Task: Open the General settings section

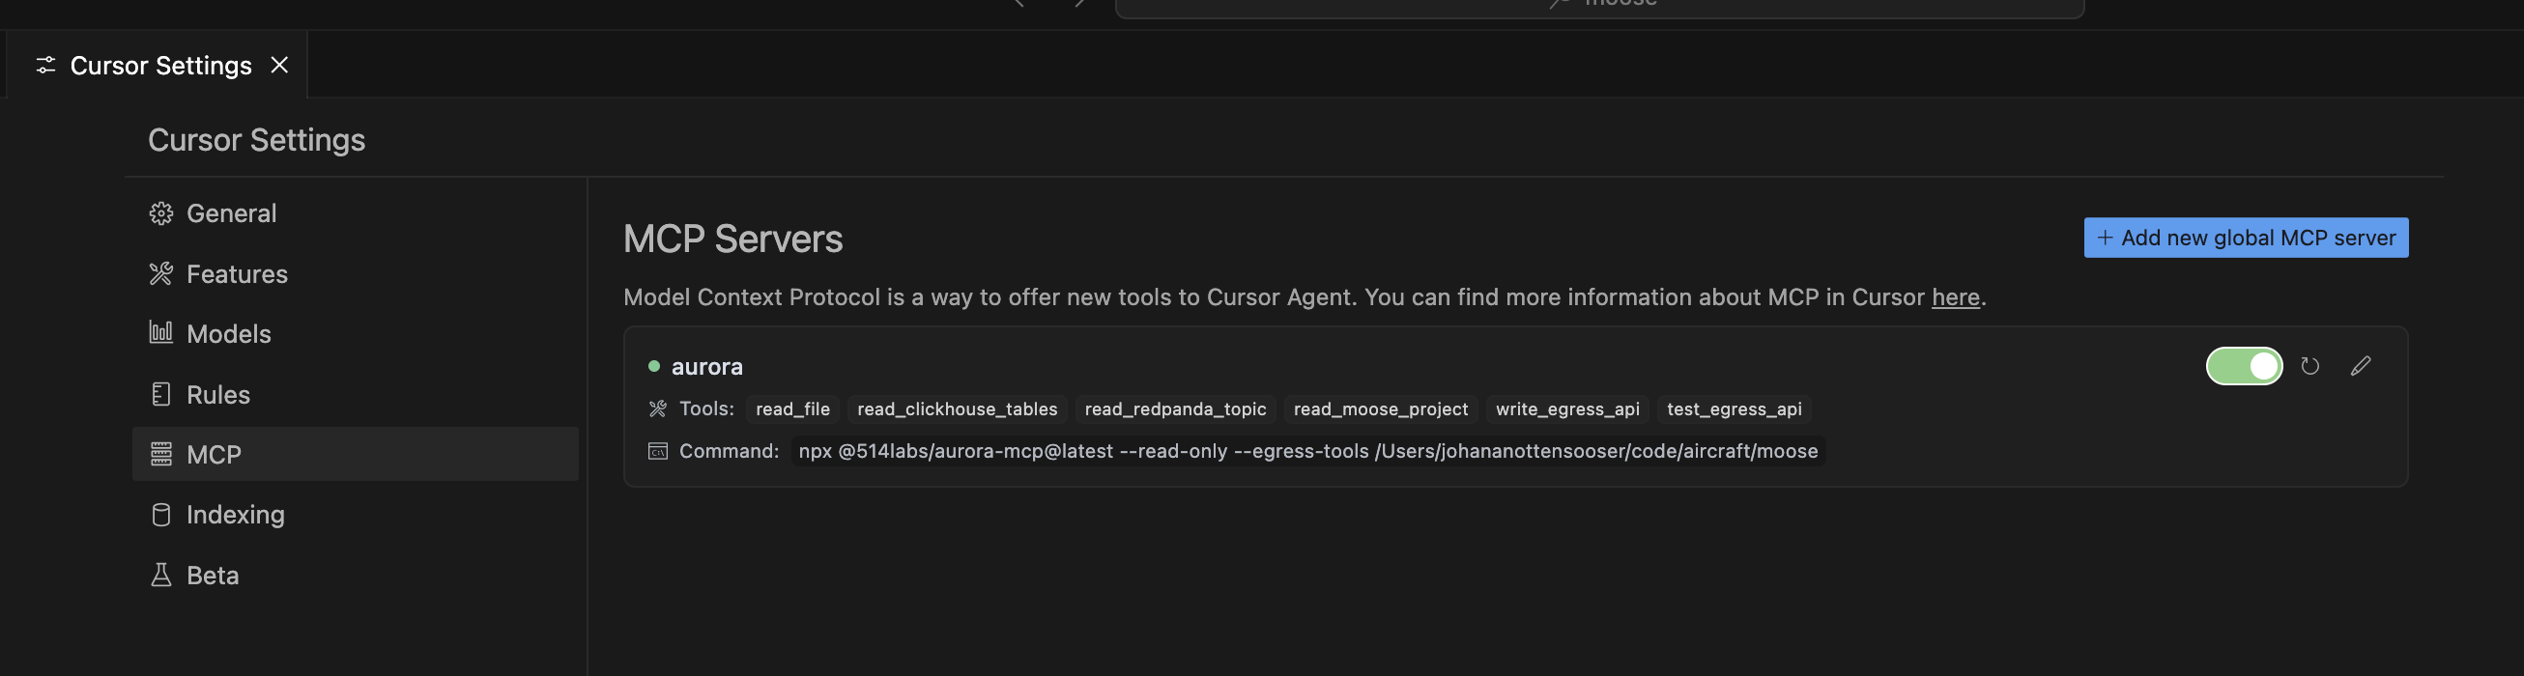Action: coord(355,213)
